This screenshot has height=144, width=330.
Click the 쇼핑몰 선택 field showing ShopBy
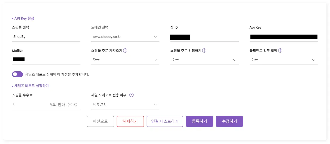(x=46, y=36)
